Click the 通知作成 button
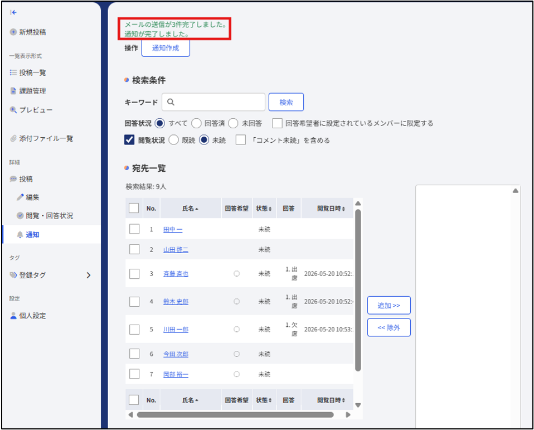Viewport: 534px width, 430px height. pos(166,48)
